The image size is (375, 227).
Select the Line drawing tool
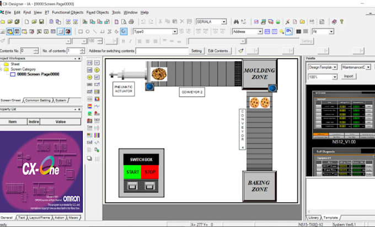tap(95, 31)
